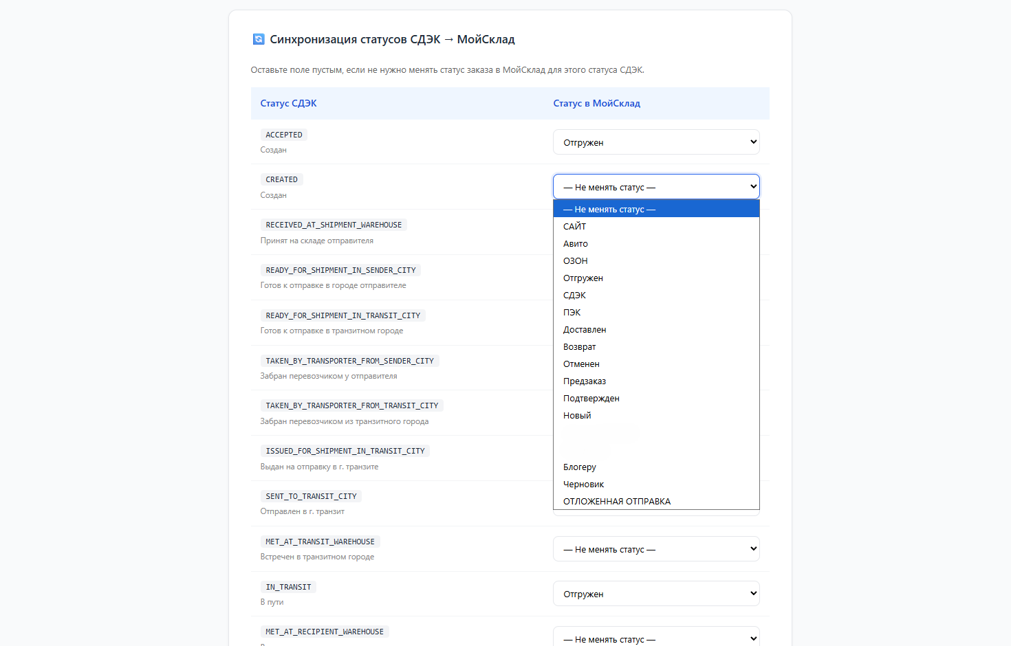Click the "READY_FOR_SHIPMENT_IN_TRANSIT_CITY" code tag
1011x646 pixels.
[x=343, y=315]
